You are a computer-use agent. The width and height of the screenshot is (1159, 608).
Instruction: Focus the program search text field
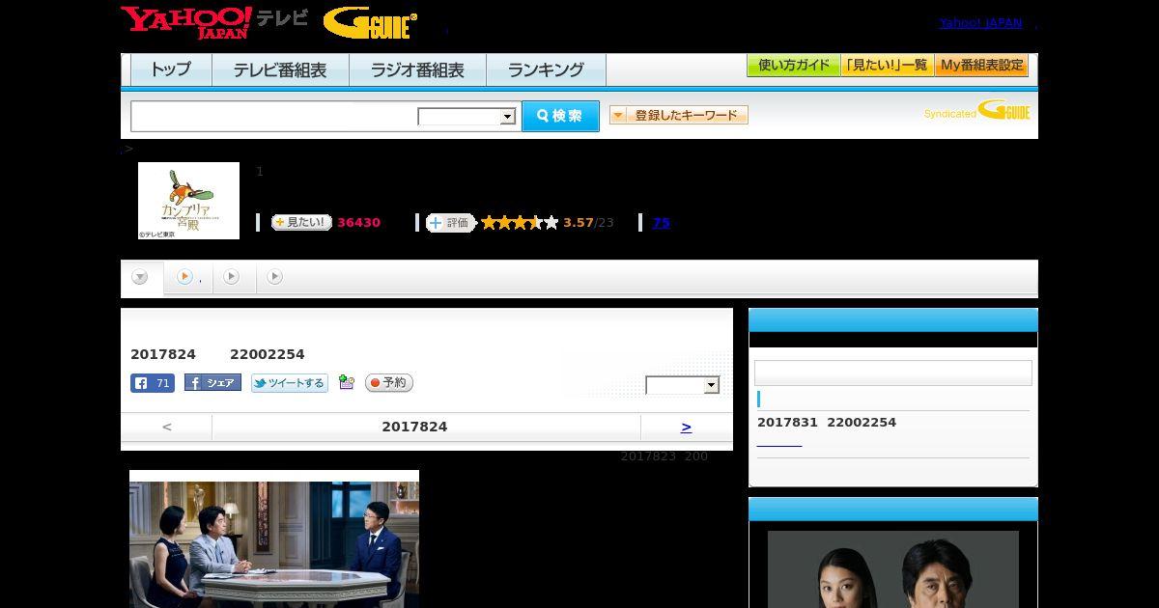coord(274,116)
